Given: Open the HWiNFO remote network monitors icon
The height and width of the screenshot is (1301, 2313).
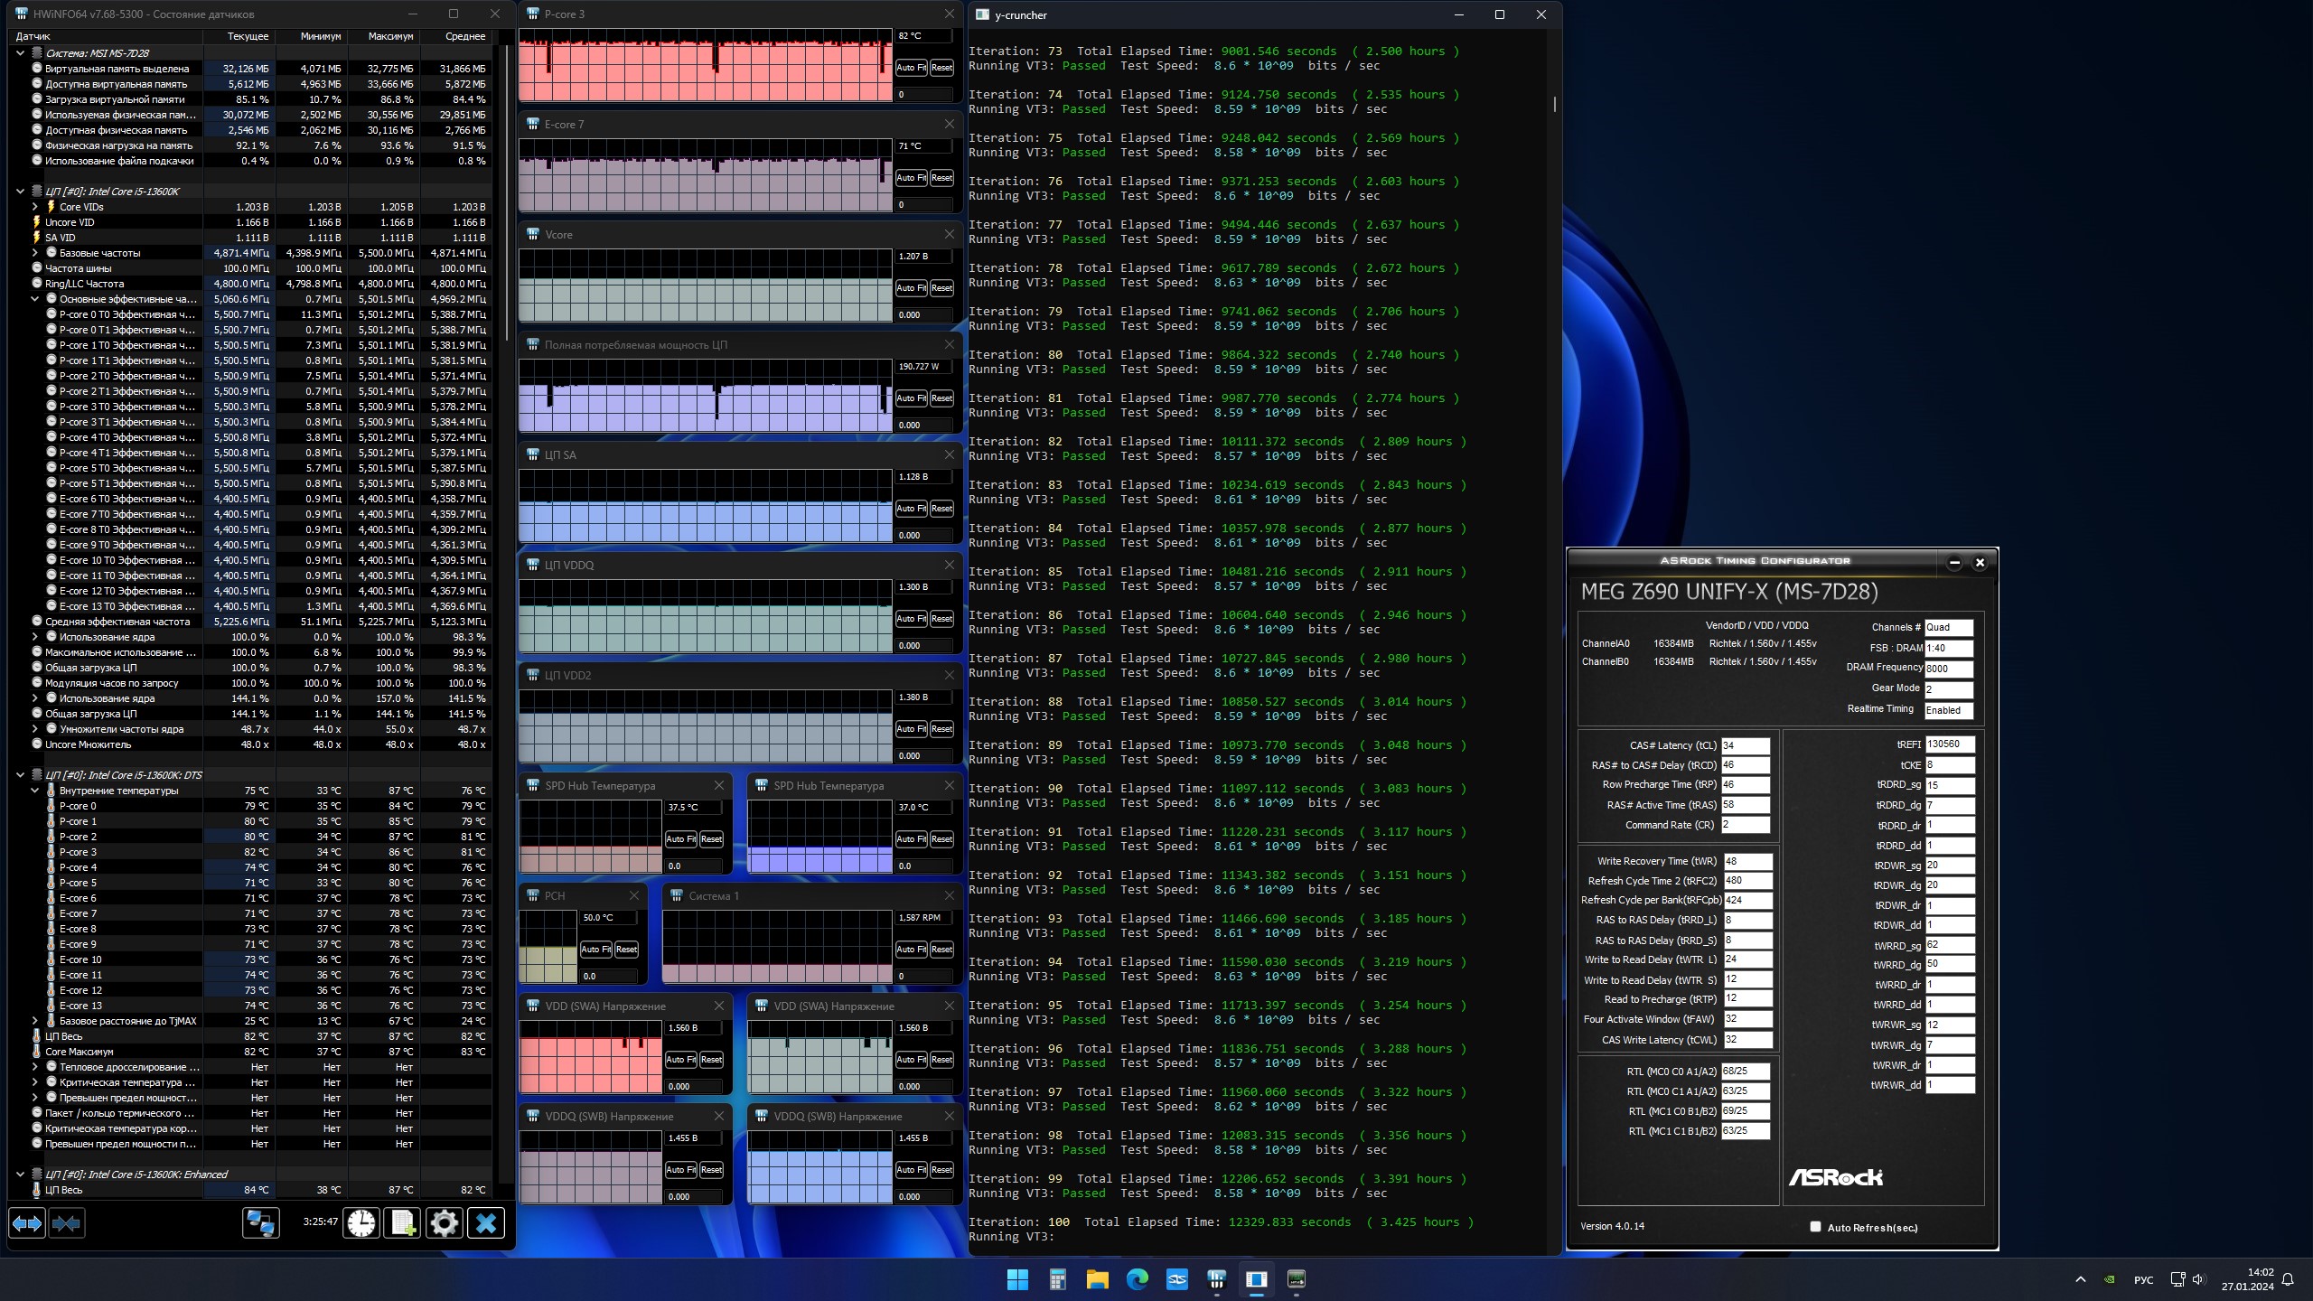Looking at the screenshot, I should [261, 1223].
